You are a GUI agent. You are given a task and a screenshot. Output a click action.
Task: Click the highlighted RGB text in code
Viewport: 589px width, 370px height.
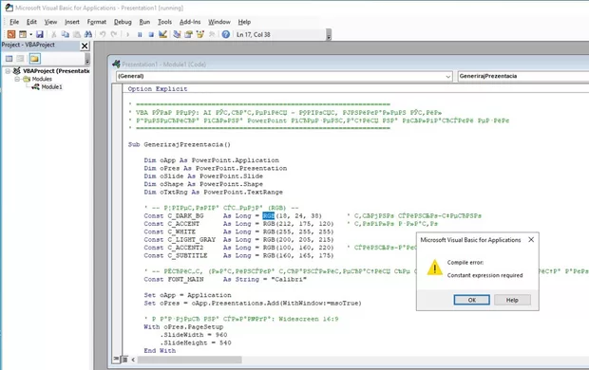[x=269, y=215]
